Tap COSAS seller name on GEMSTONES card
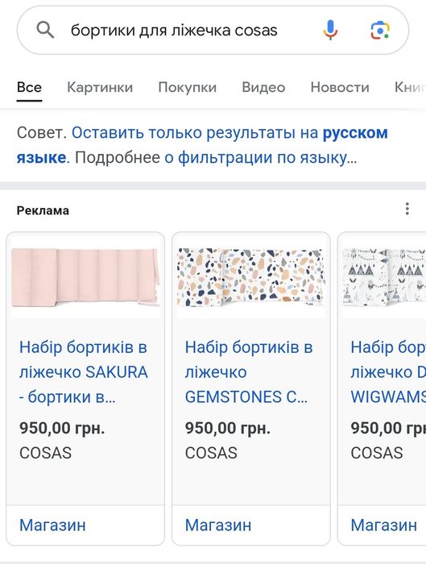The height and width of the screenshot is (564, 426). (x=211, y=453)
